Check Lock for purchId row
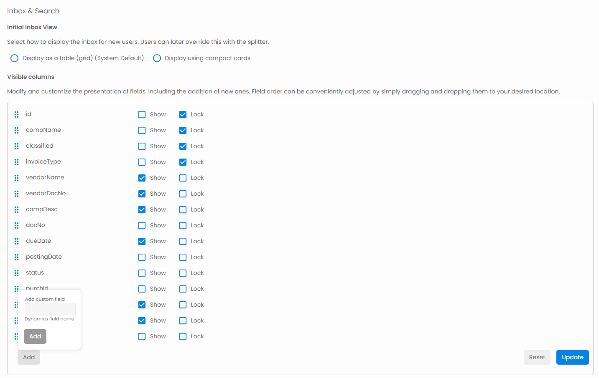Image resolution: width=599 pixels, height=378 pixels. pos(183,289)
